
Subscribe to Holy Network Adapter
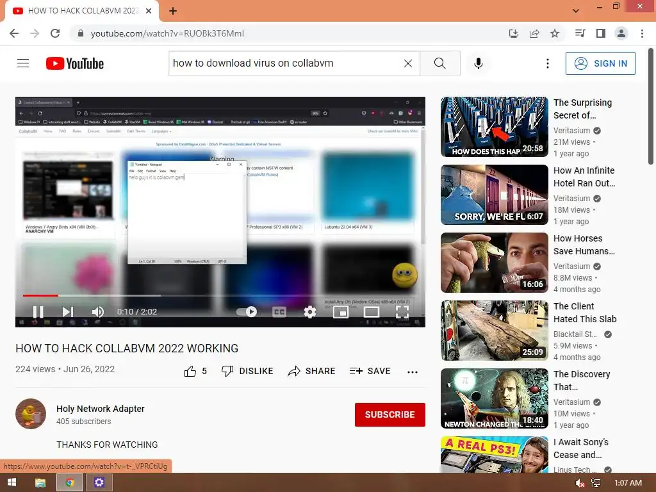pos(390,414)
